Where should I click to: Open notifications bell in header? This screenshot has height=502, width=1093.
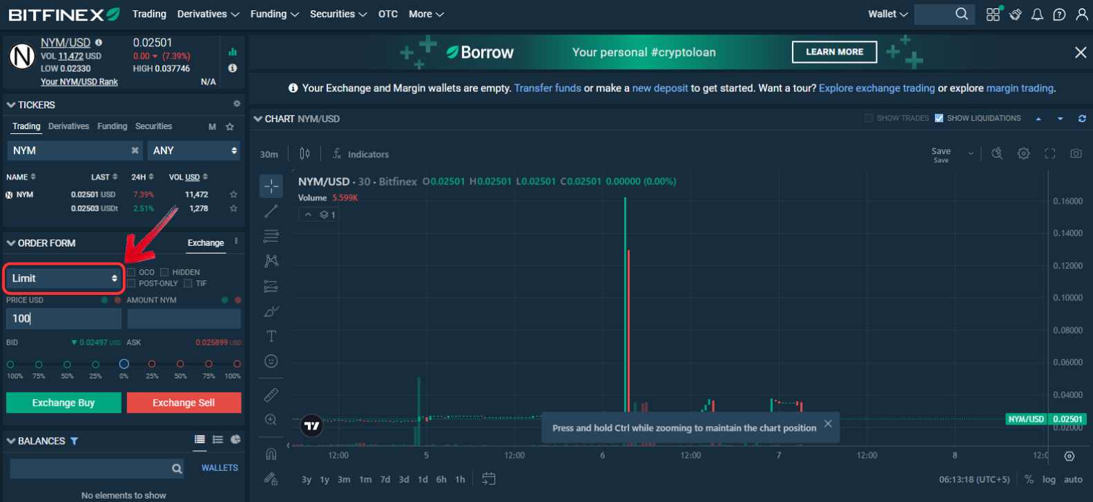pyautogui.click(x=1037, y=15)
